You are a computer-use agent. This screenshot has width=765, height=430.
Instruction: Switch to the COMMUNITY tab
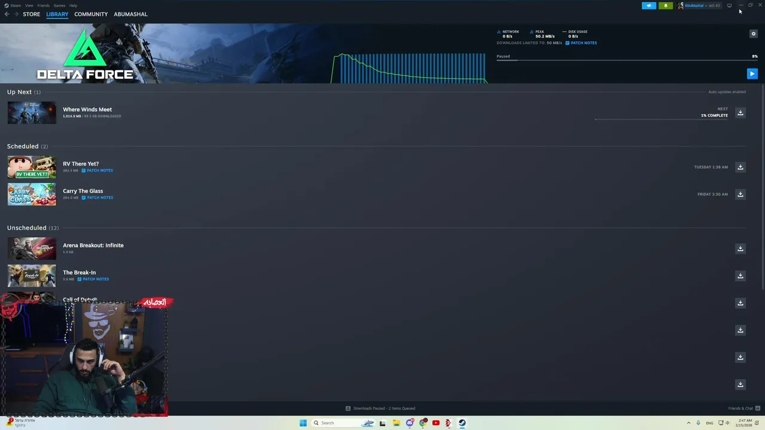point(91,14)
